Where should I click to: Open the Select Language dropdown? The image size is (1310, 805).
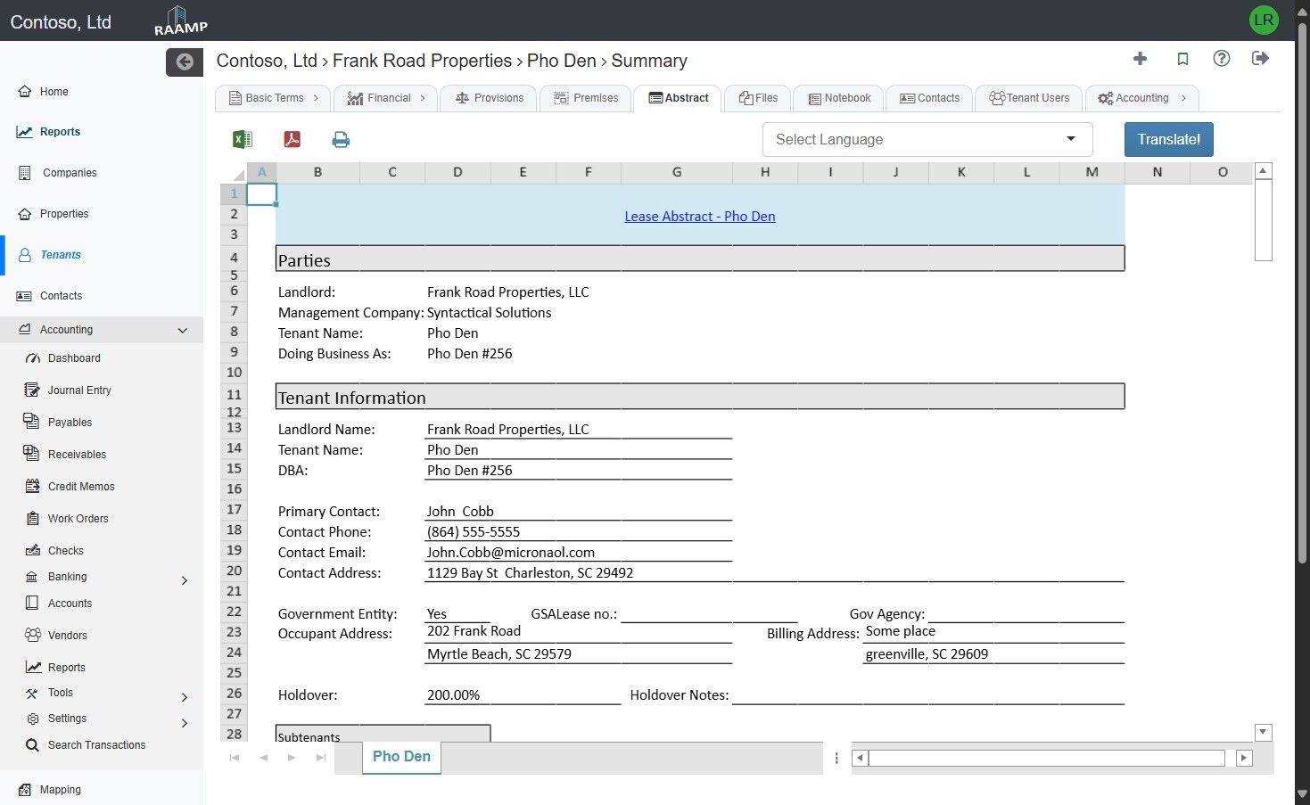pyautogui.click(x=927, y=139)
